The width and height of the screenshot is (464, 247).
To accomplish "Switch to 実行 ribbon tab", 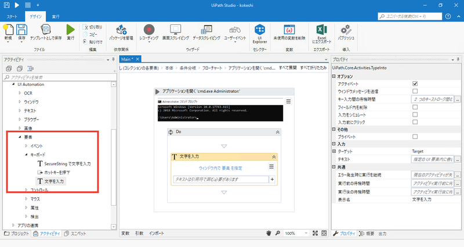I will click(56, 17).
